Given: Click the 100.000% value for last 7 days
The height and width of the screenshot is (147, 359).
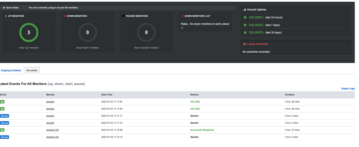Looking at the screenshot, I should pos(256,25).
